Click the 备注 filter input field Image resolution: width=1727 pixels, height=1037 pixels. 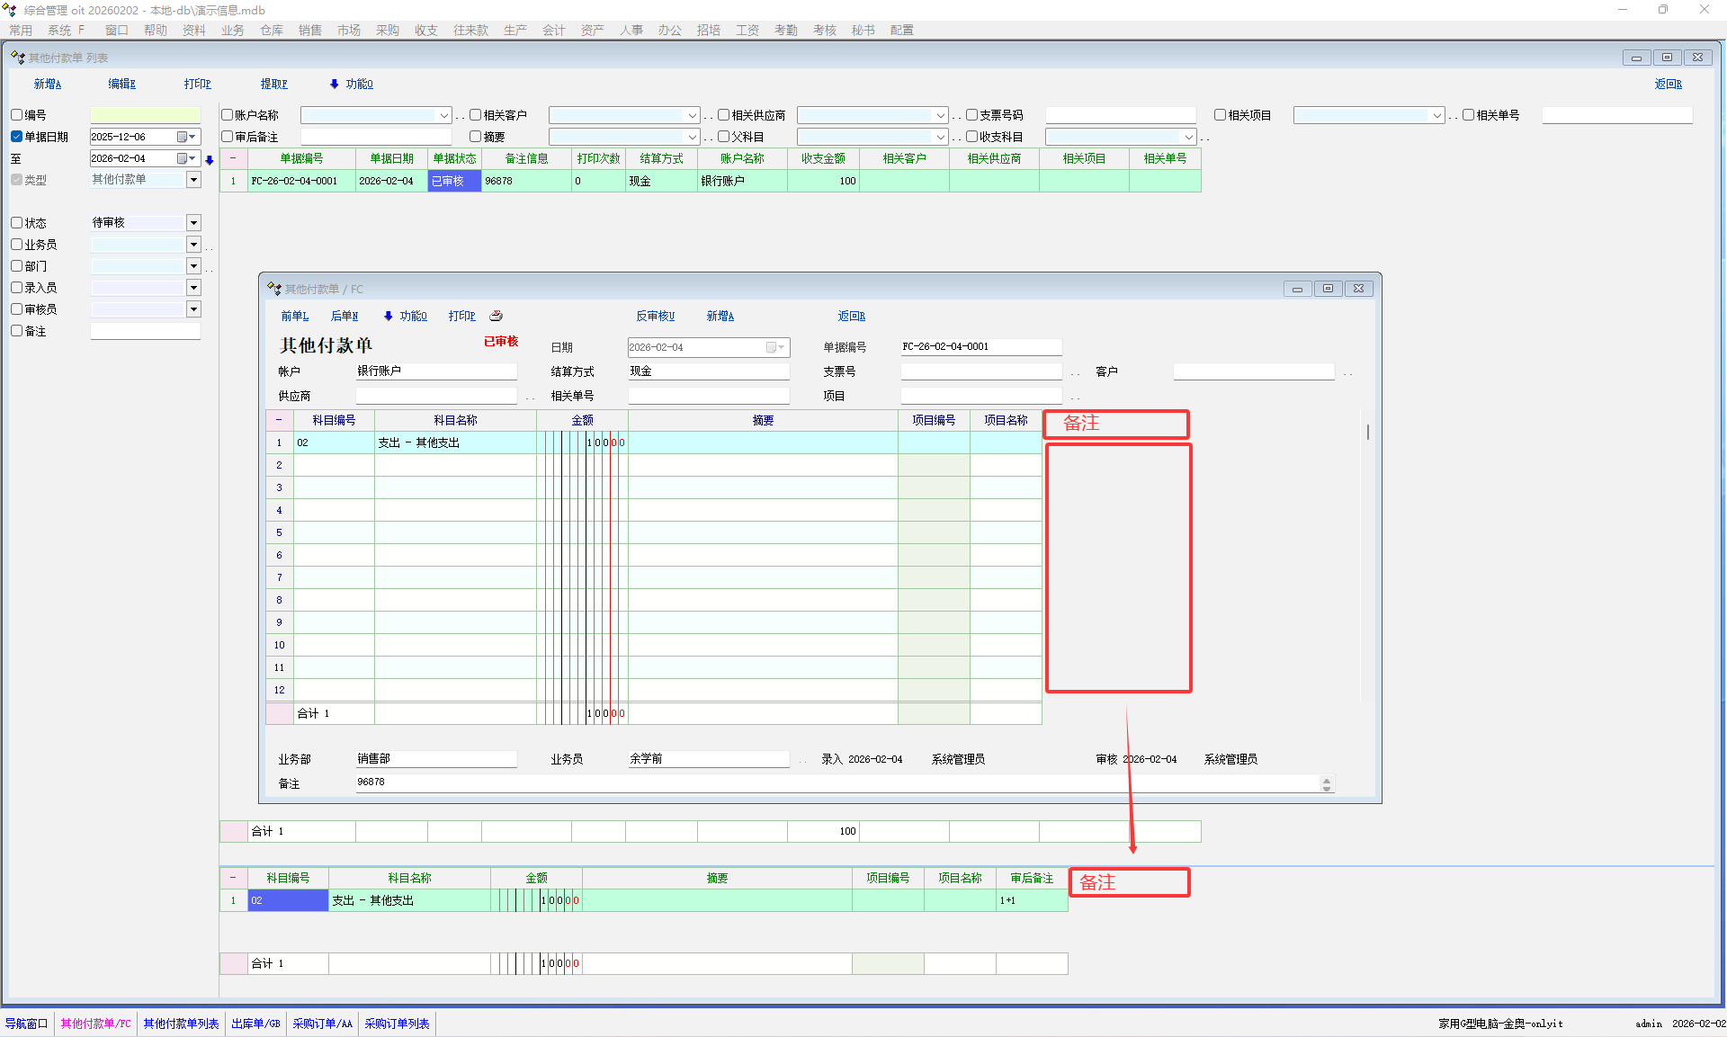[x=145, y=331]
